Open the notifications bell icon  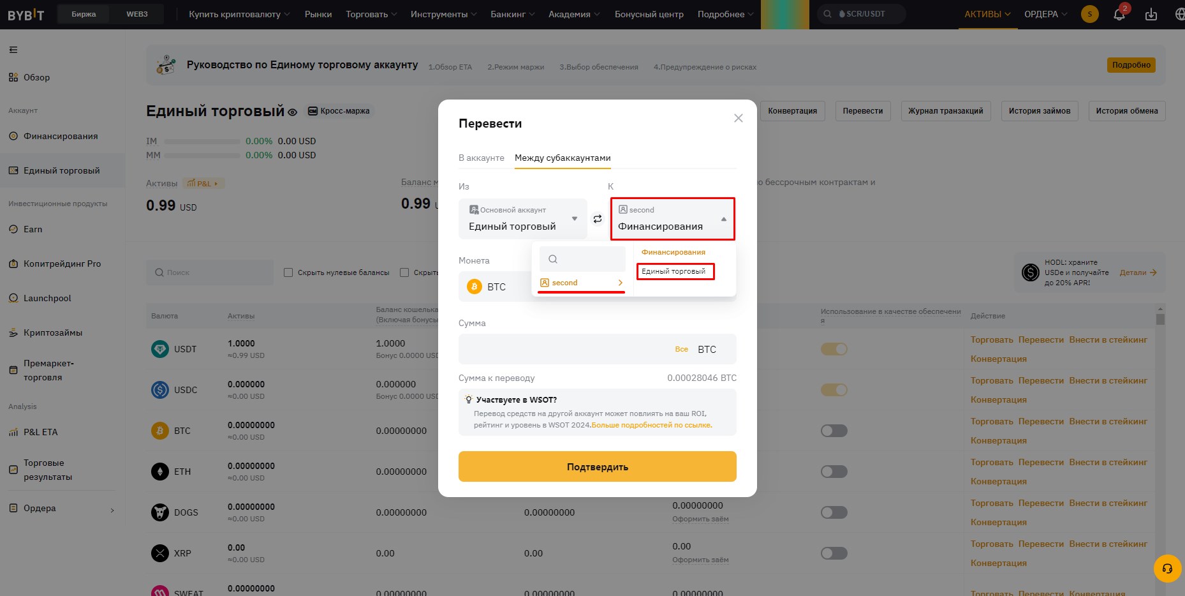click(1119, 14)
